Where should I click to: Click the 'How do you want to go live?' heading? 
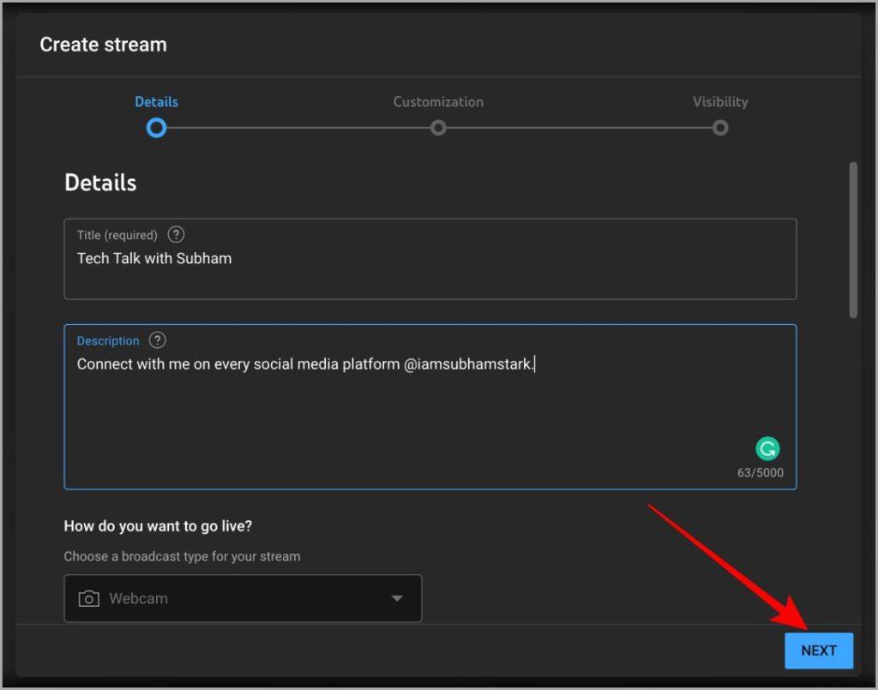pos(158,526)
